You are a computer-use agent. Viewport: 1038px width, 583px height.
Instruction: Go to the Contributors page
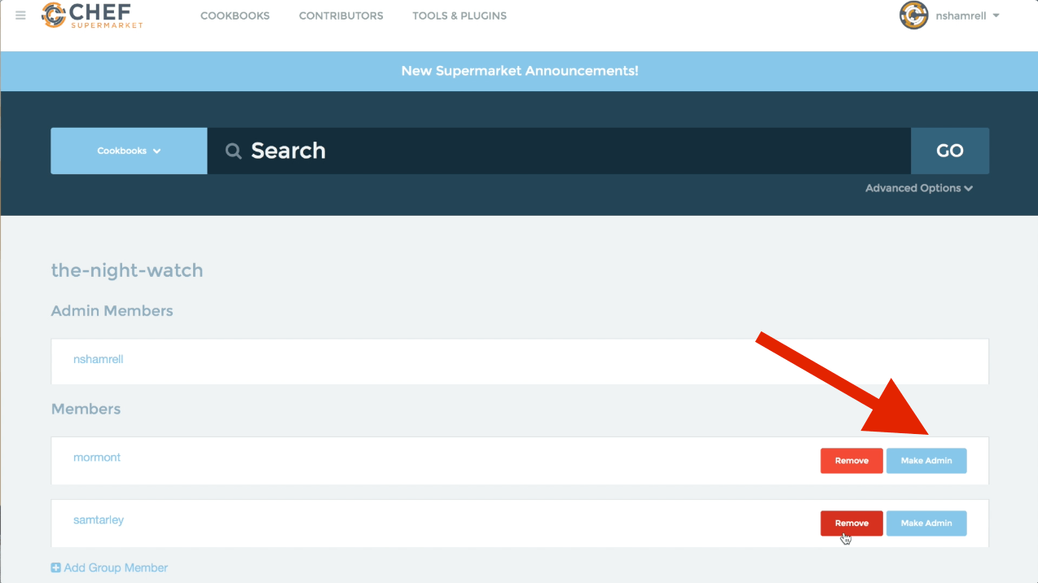[341, 15]
